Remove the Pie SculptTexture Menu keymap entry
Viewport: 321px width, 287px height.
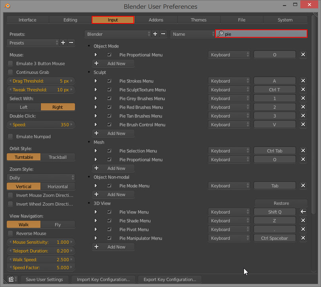pyautogui.click(x=303, y=90)
